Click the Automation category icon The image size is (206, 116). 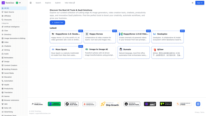(x=3, y=81)
